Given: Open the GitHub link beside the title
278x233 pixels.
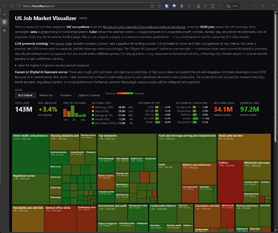Looking at the screenshot, I should tap(83, 18).
